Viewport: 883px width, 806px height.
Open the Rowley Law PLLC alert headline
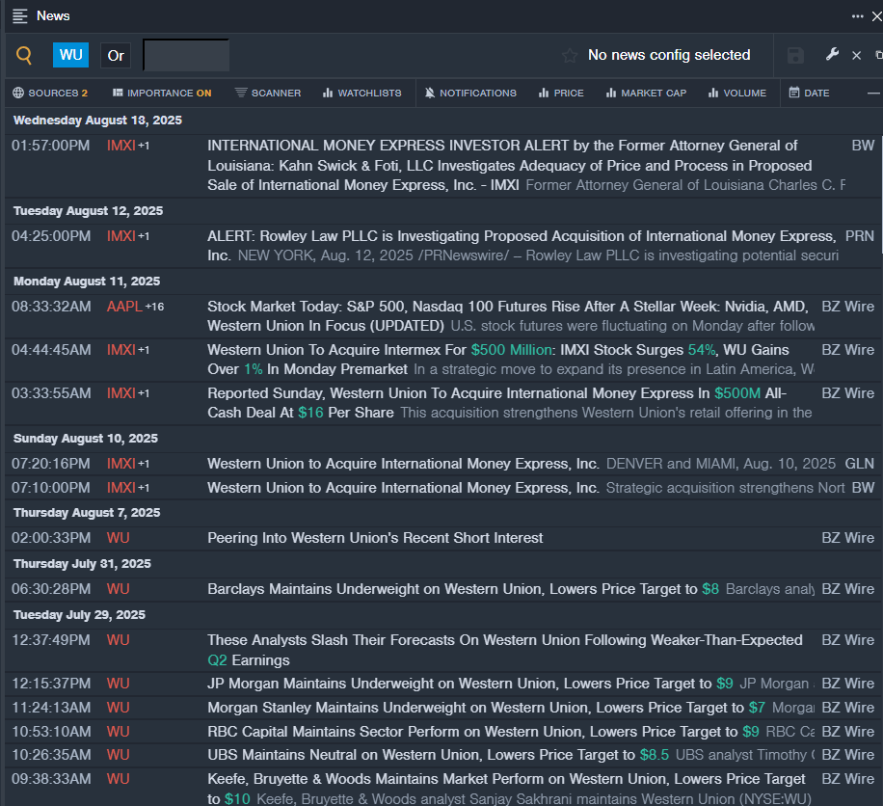click(x=521, y=246)
